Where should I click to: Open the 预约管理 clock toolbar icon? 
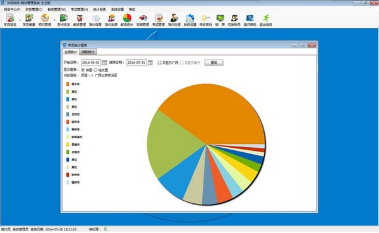point(45,20)
